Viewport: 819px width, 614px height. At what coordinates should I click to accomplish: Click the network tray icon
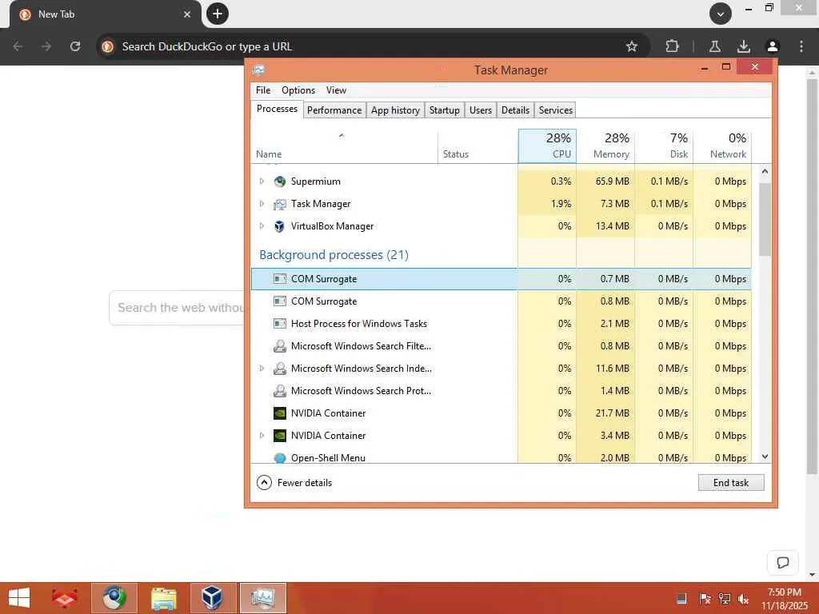pos(725,599)
